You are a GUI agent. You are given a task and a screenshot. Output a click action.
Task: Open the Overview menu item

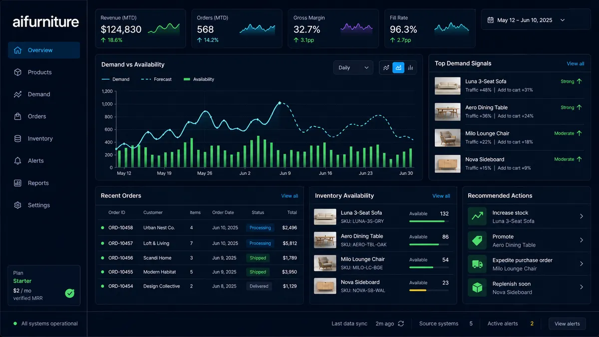pyautogui.click(x=44, y=50)
